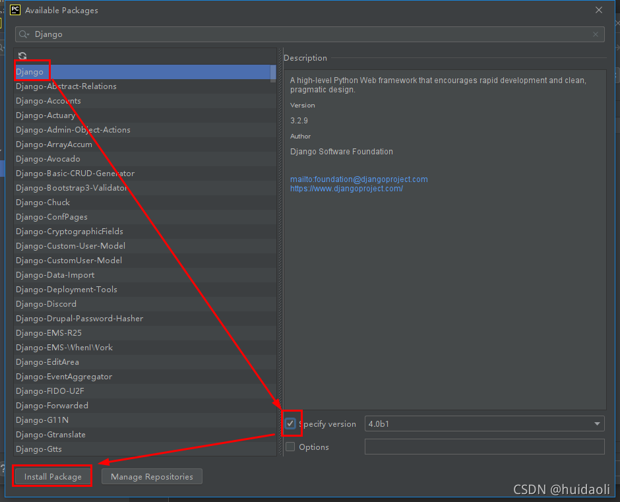Click the Install Package button

(x=53, y=476)
